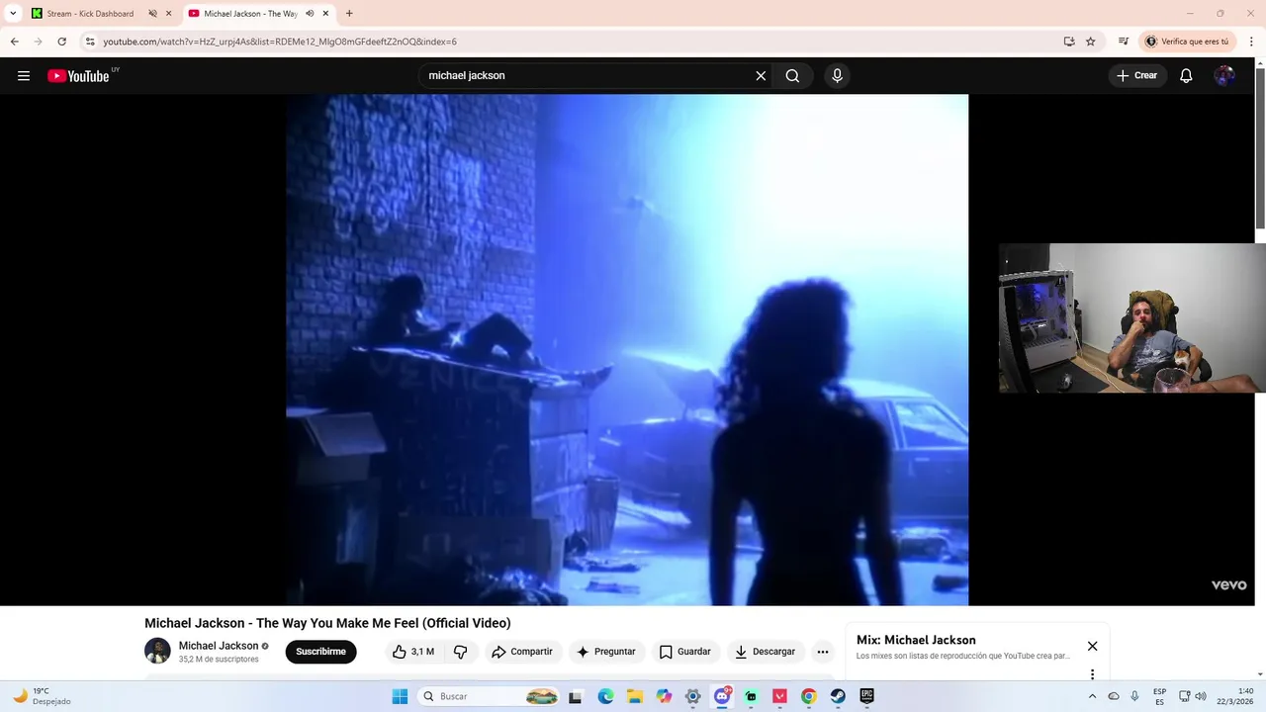Screen dimensions: 1266x712
Task: Open the weather widget showing 19°C
Action: 42,696
